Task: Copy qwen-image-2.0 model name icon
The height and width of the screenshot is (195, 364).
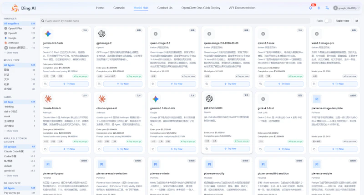Action: coord(153,84)
